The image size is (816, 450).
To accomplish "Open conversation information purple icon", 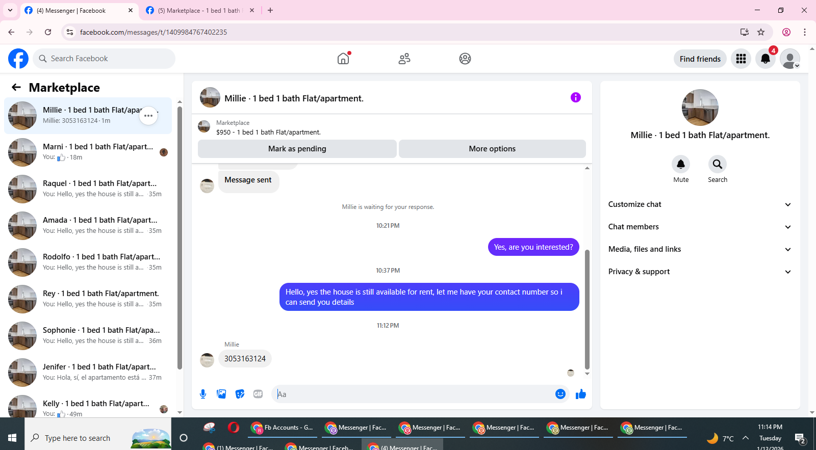I will 576,97.
